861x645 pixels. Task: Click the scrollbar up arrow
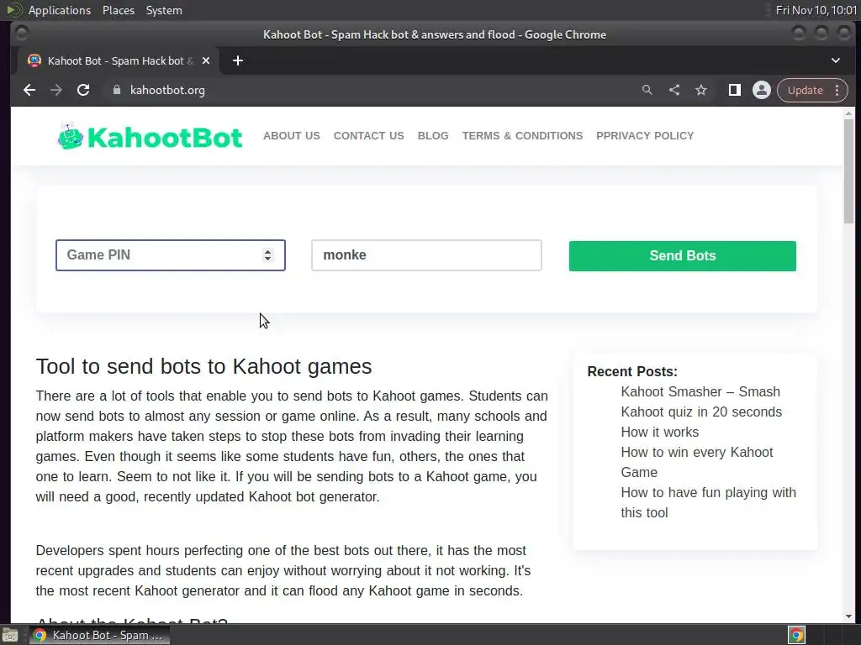849,113
